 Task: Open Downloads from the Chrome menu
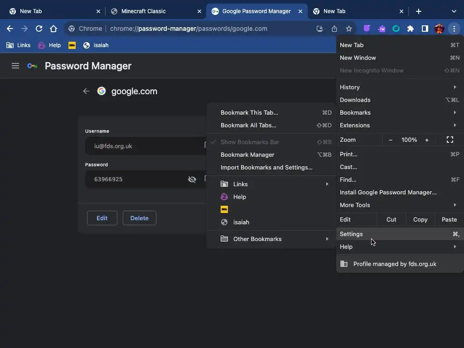point(400,100)
